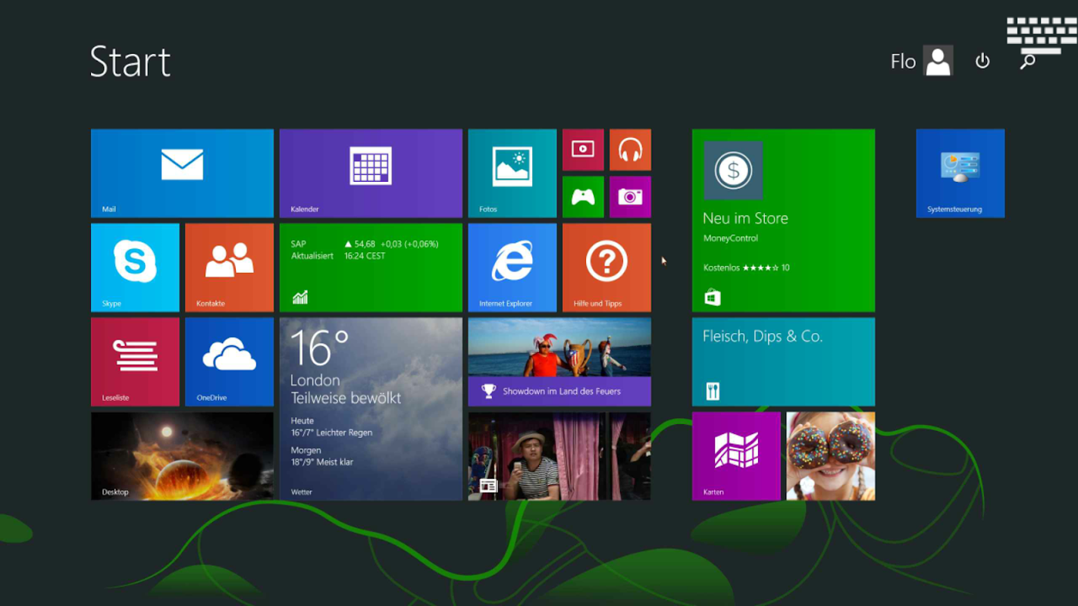
Task: Open Systemsteuerung control panel tile
Action: [960, 173]
